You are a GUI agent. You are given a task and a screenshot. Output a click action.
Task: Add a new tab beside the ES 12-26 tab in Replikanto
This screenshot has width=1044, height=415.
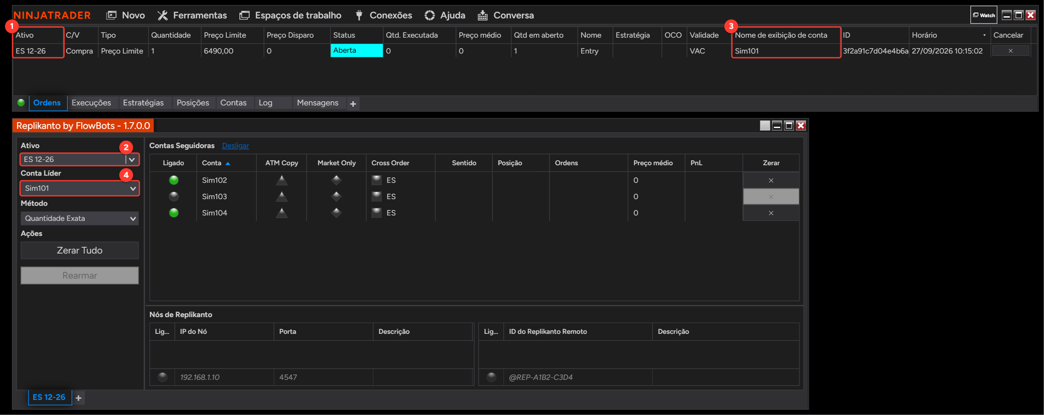click(78, 398)
